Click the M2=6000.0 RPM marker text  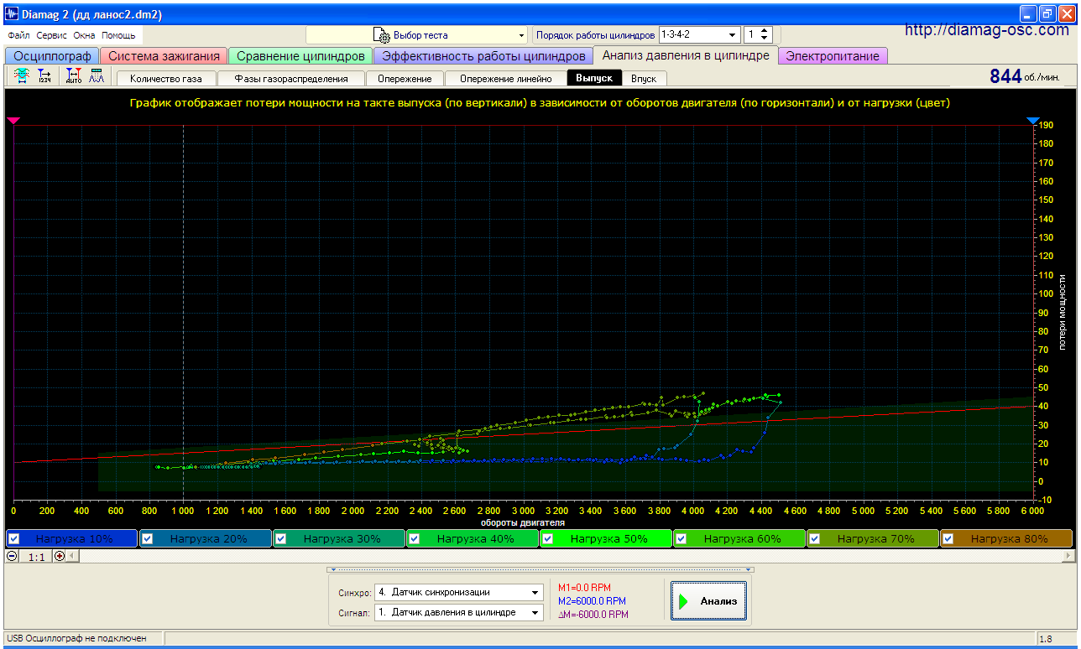click(592, 601)
